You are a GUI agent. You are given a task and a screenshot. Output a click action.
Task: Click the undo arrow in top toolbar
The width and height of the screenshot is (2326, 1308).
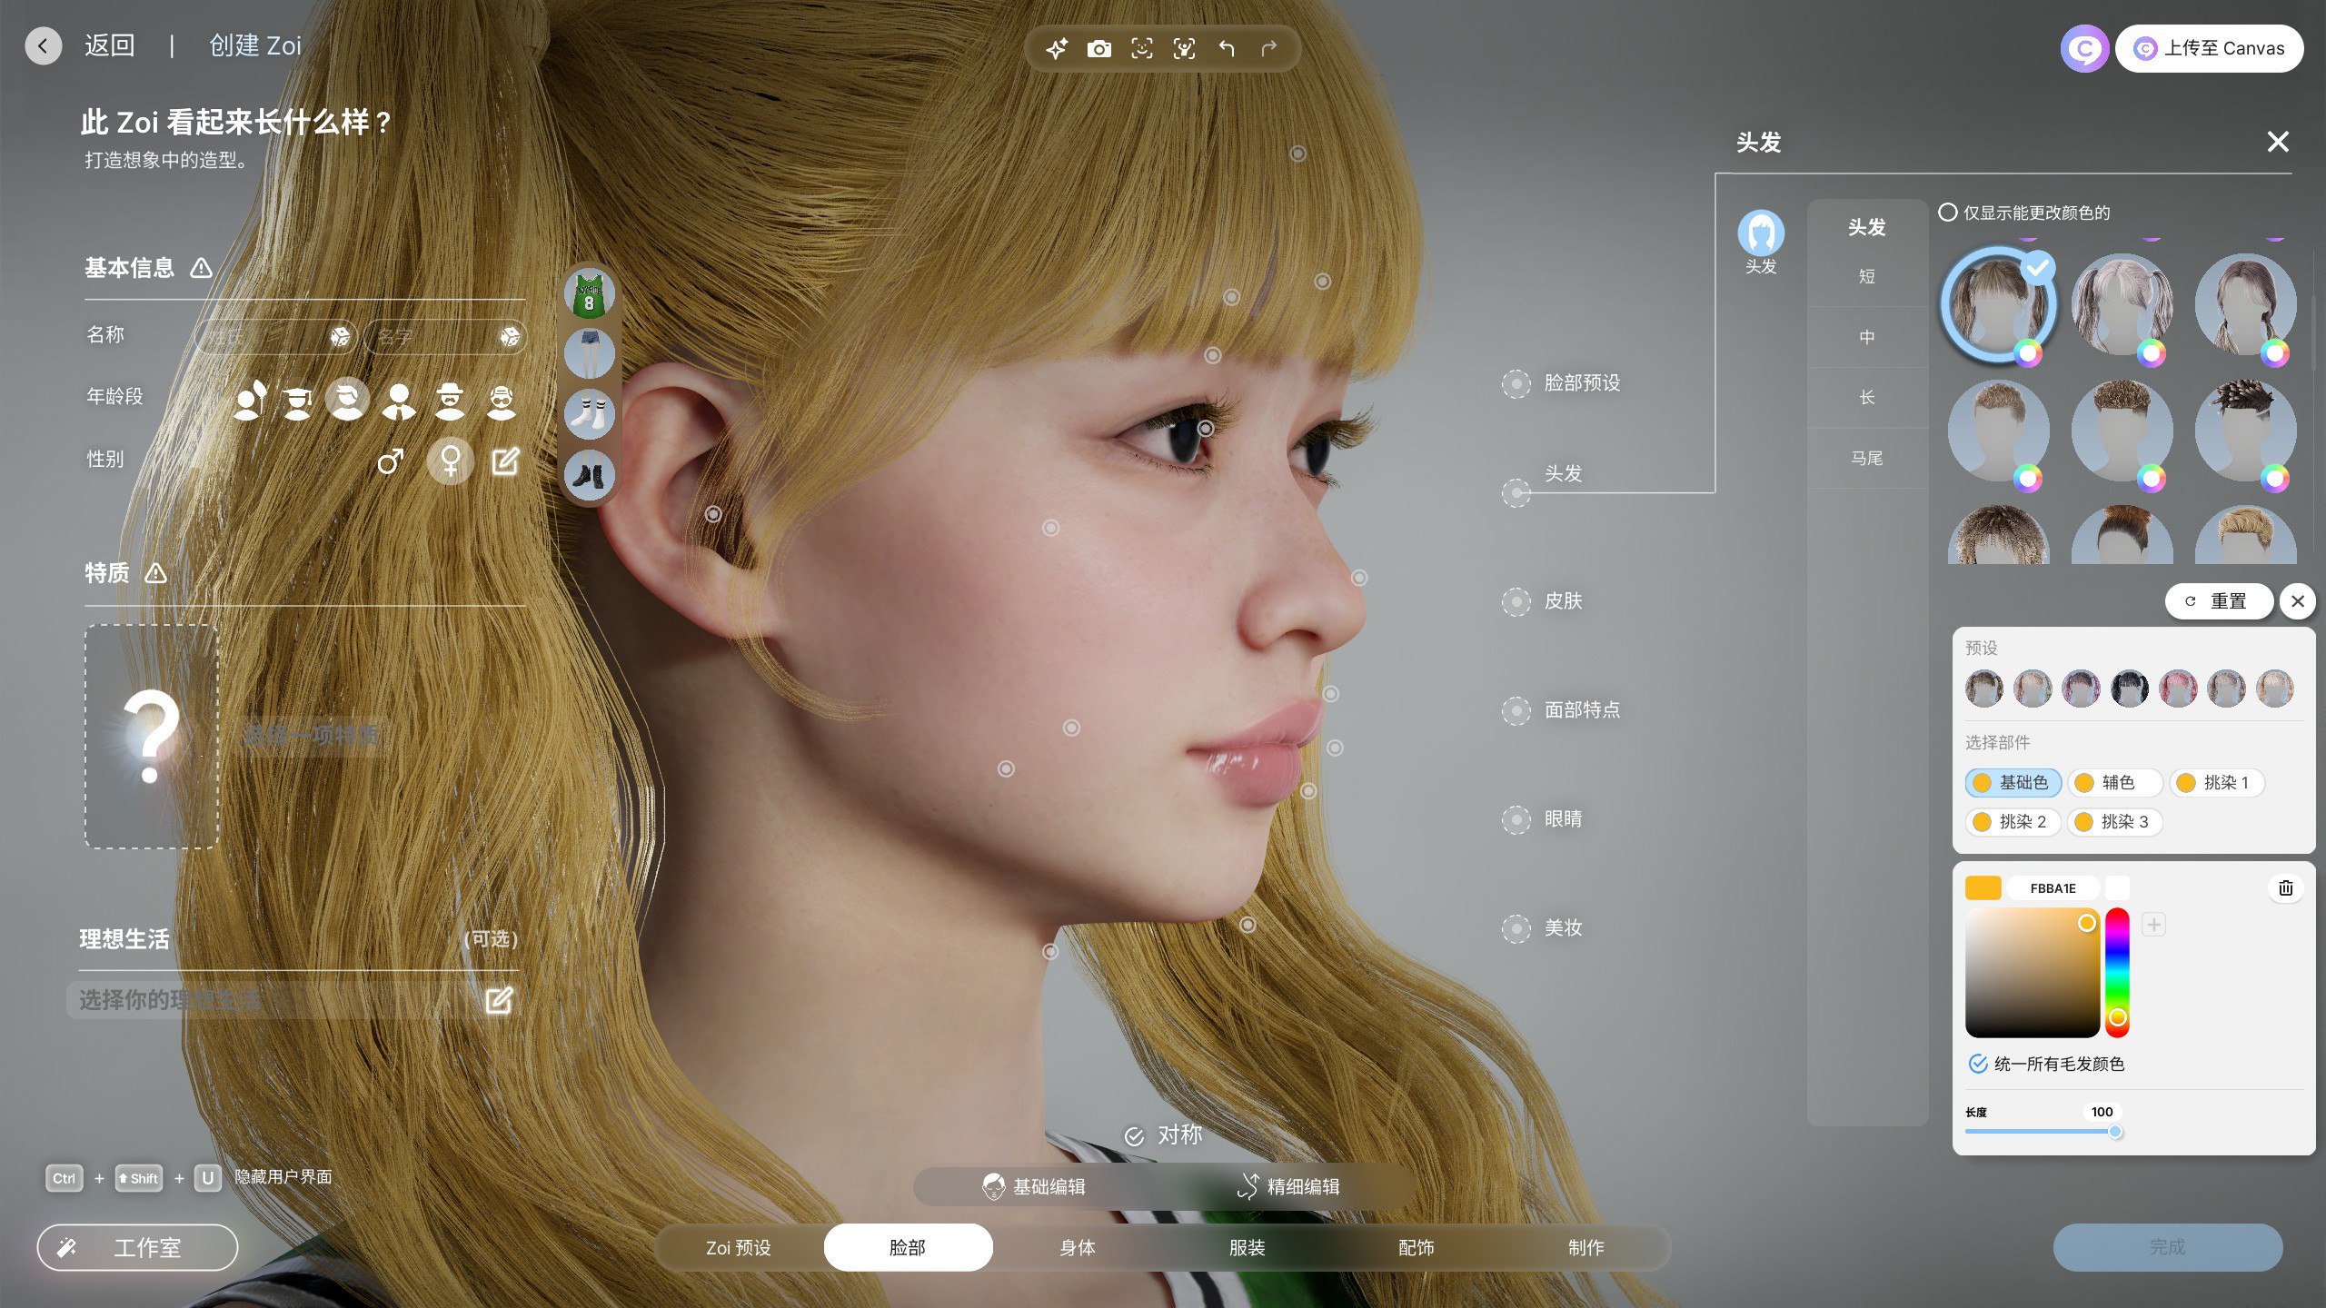point(1227,48)
